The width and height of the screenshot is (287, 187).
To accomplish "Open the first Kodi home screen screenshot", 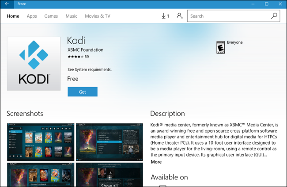I will (41, 142).
